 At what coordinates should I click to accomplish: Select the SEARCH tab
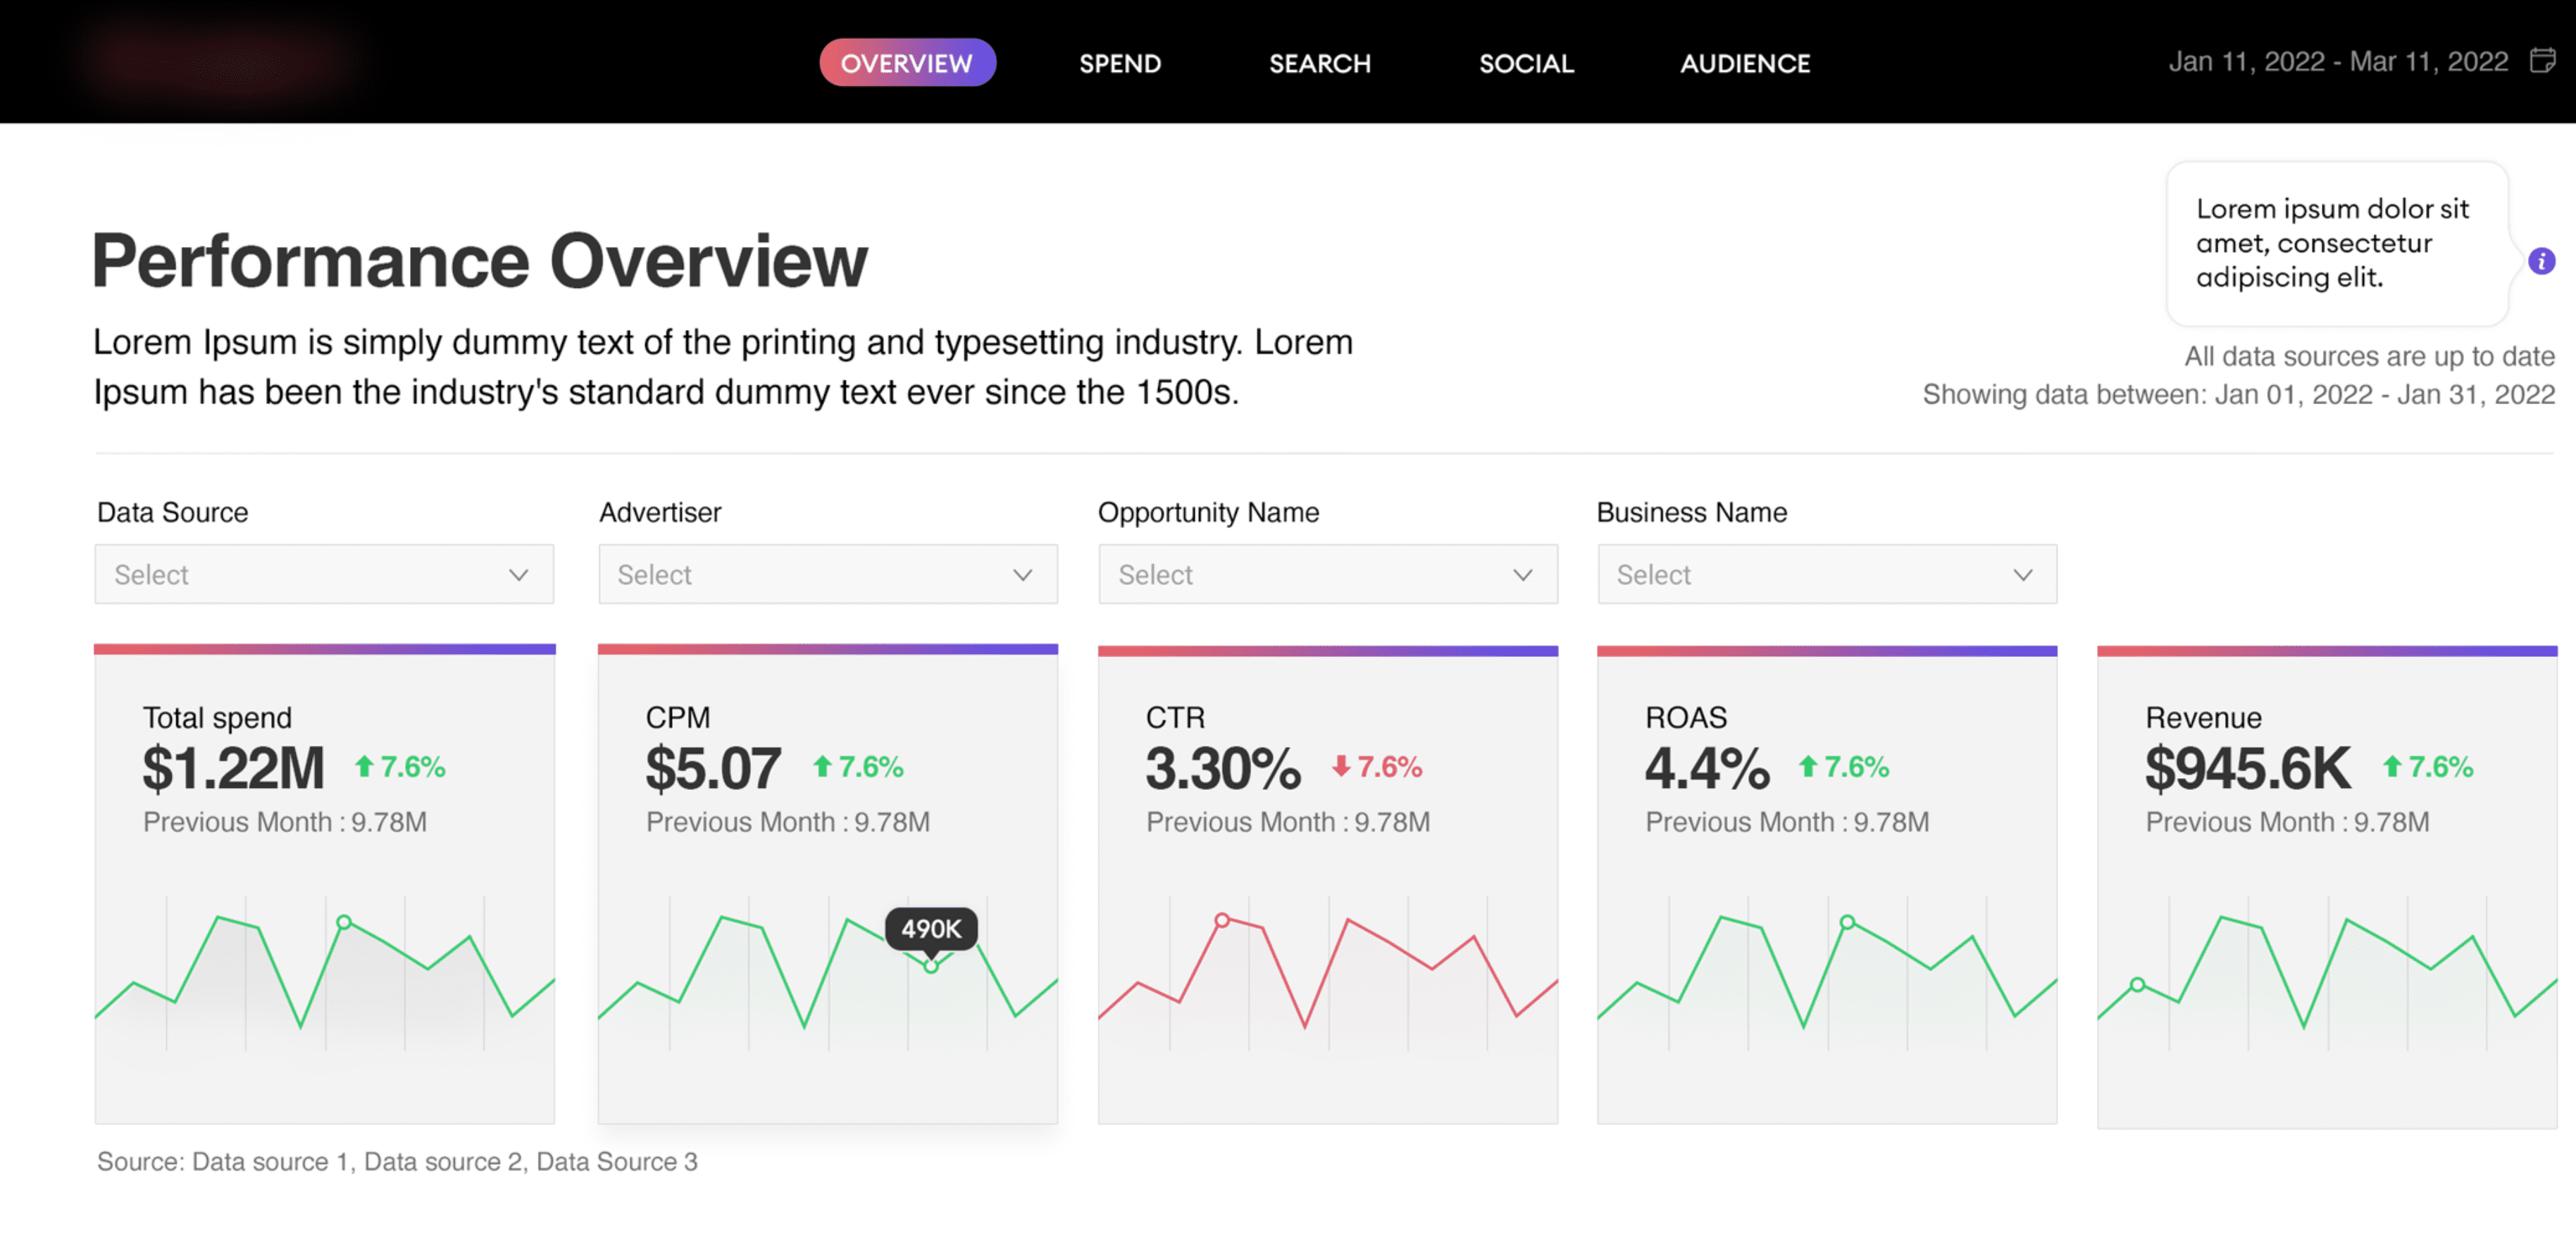tap(1319, 63)
